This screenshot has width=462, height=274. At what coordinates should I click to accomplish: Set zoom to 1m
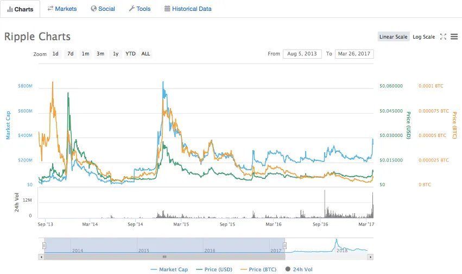click(85, 54)
